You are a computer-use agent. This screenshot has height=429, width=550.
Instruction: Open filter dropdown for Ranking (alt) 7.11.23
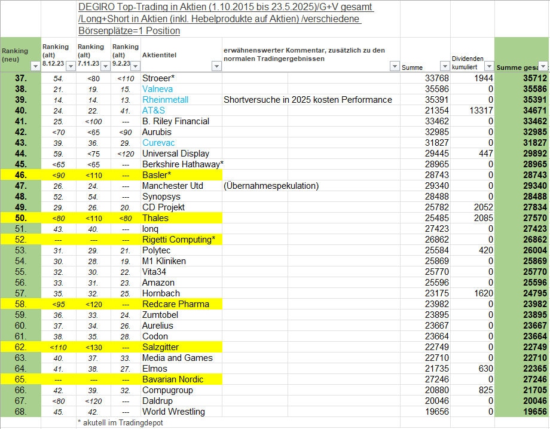click(x=105, y=66)
